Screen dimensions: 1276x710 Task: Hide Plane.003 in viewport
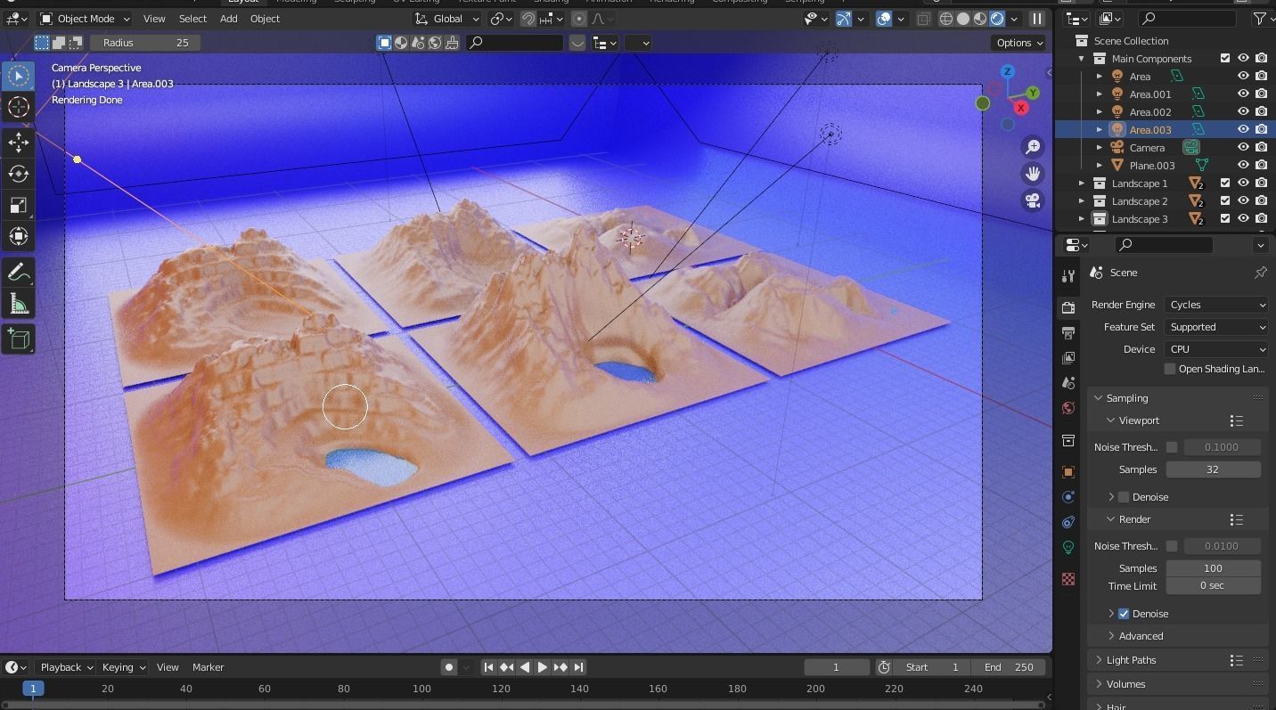tap(1243, 166)
